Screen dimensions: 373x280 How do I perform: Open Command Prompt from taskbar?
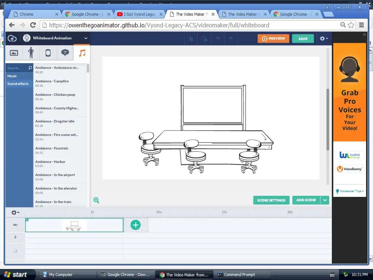point(242,275)
